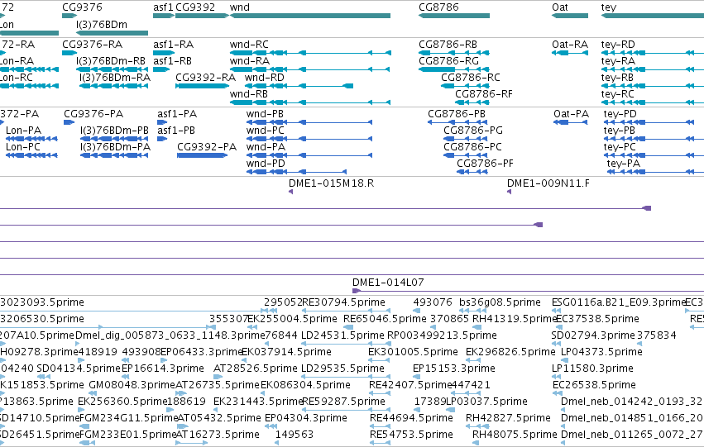704x447 pixels.
Task: Select the CG9392 gene feature
Action: click(x=202, y=16)
